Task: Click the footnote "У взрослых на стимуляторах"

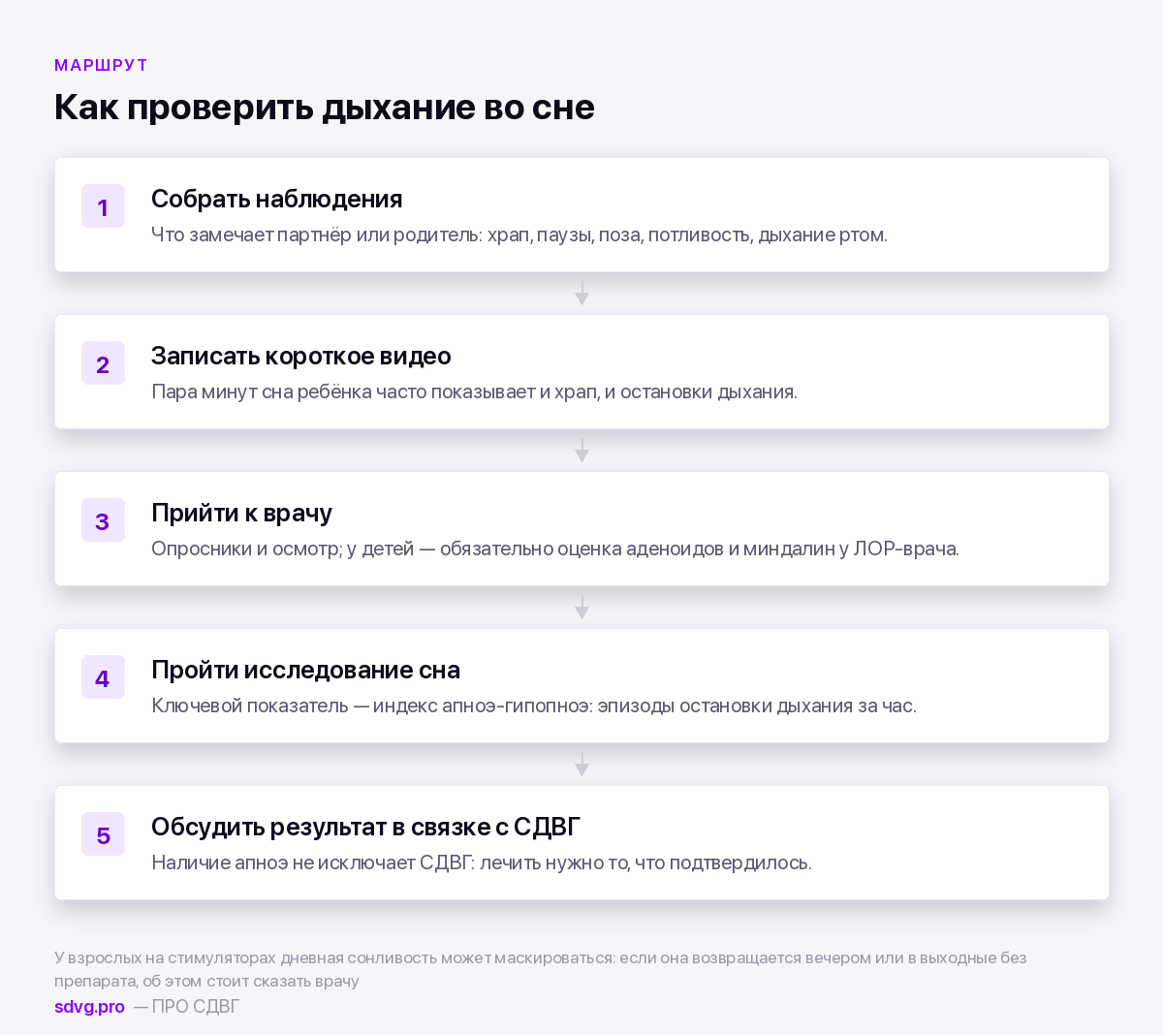Action: [541, 969]
